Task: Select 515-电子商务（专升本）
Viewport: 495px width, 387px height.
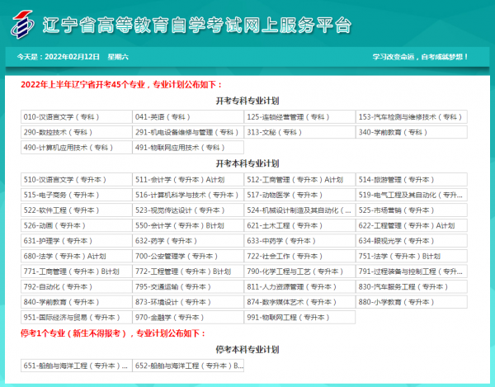Action: 77,195
